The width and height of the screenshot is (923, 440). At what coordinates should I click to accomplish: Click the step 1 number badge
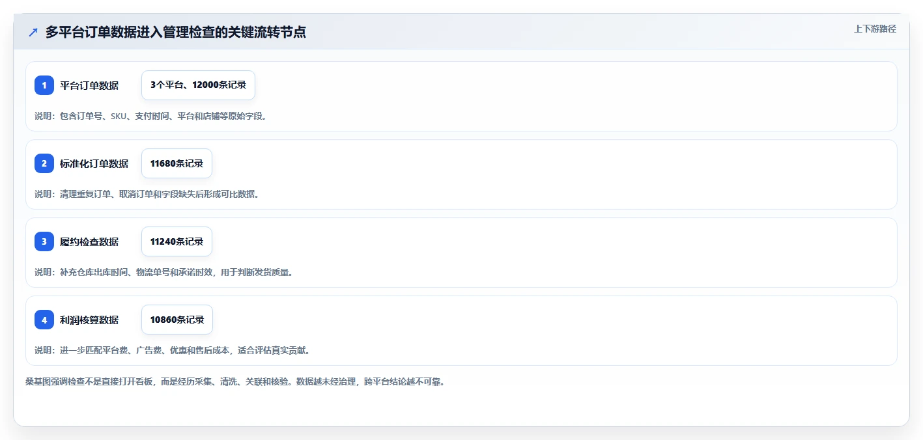pyautogui.click(x=44, y=85)
